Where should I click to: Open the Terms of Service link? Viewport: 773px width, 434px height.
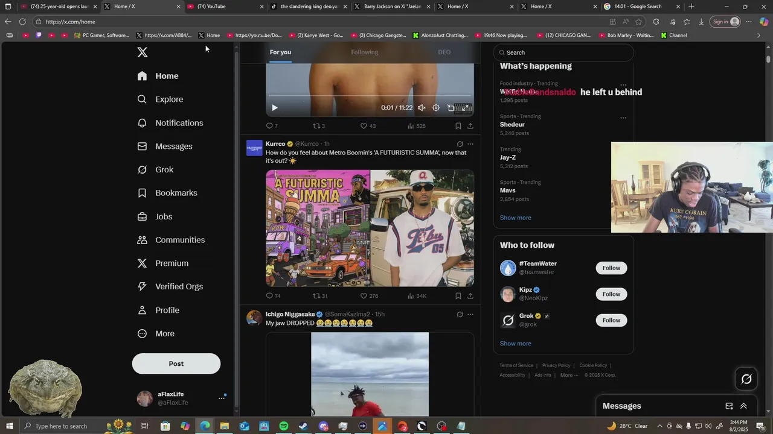pyautogui.click(x=516, y=365)
